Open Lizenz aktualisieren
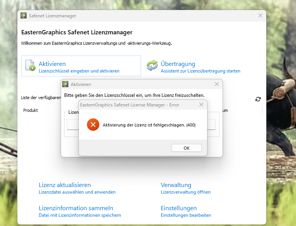296x226 pixels. tap(65, 185)
